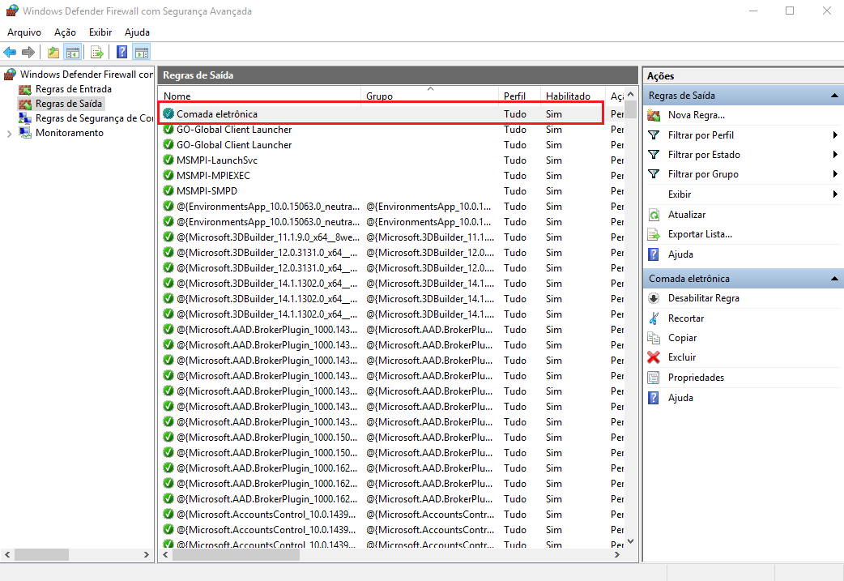The image size is (844, 581).
Task: Select Regras de Saída in the tree
Action: click(68, 104)
